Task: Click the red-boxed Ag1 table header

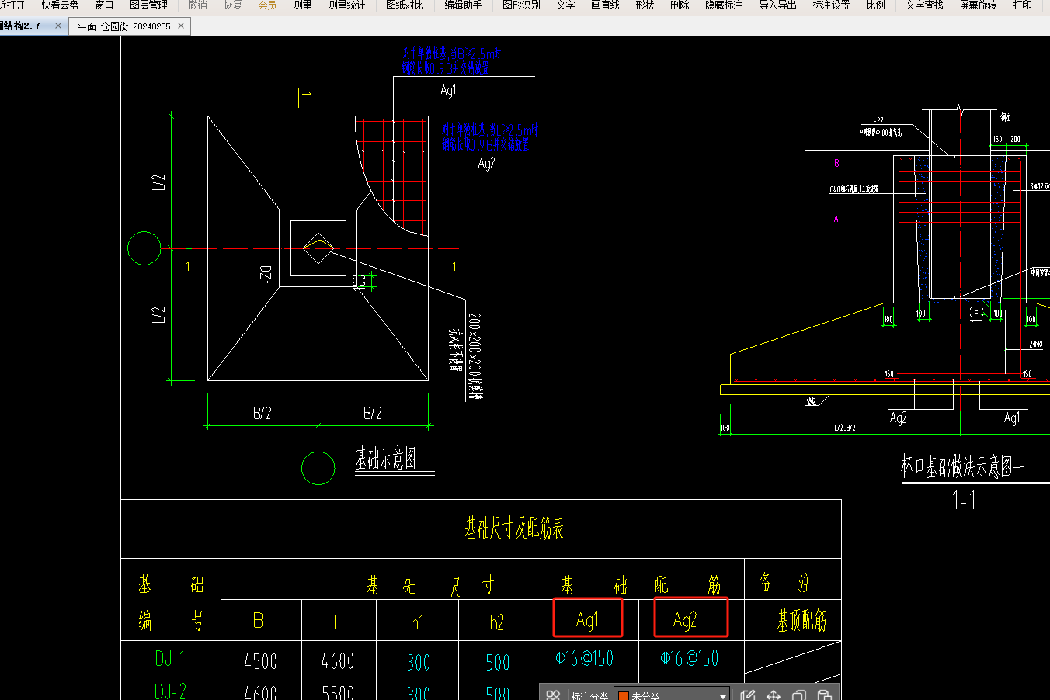Action: (588, 618)
